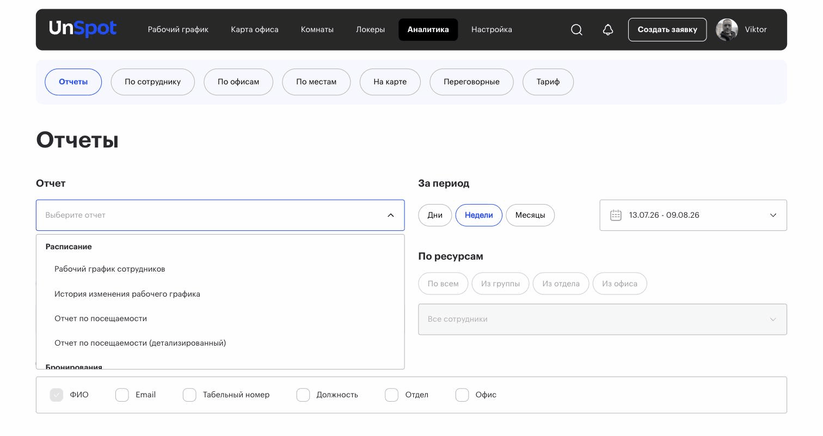The height and width of the screenshot is (436, 823).
Task: Toggle the Отдел checkbox
Action: (391, 395)
